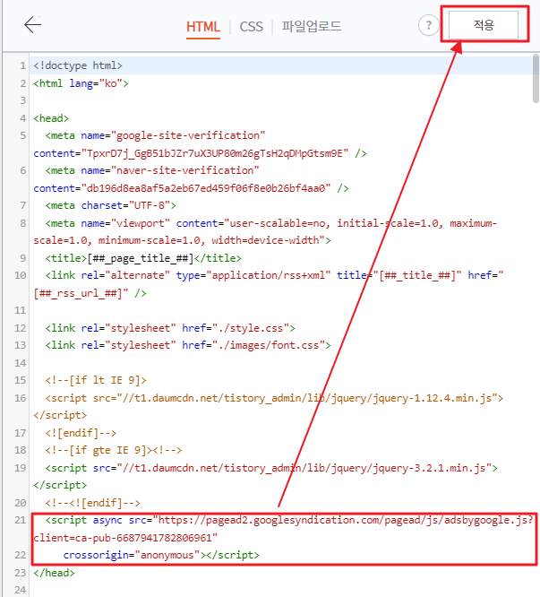Click the naver content db196d8 value line

click(x=191, y=188)
